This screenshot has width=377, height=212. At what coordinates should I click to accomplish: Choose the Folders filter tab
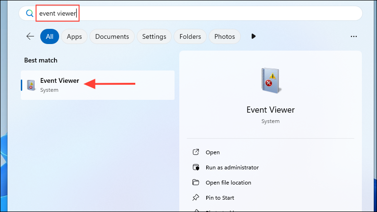point(190,36)
